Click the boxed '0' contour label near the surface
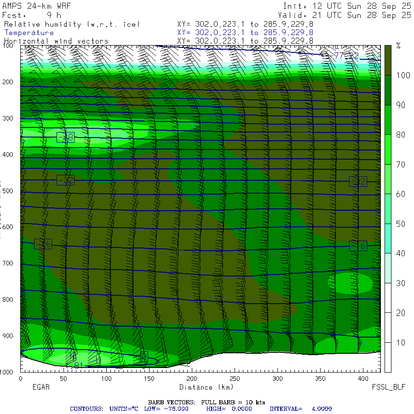 pos(144,357)
